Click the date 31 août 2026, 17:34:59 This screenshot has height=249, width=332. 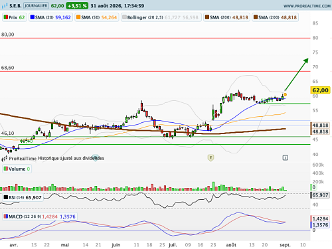click(x=118, y=6)
